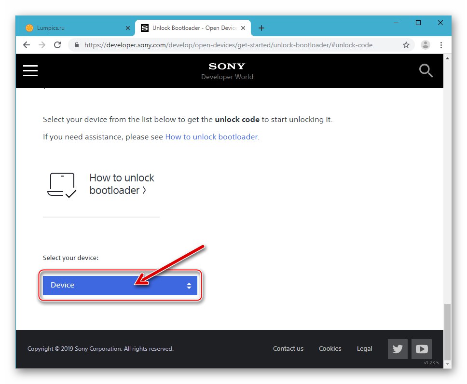Navigate back using the browser back arrow

pyautogui.click(x=27, y=44)
